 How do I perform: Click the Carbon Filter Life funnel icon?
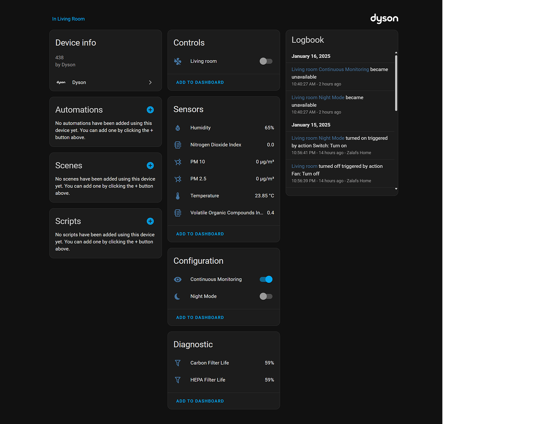click(x=178, y=363)
